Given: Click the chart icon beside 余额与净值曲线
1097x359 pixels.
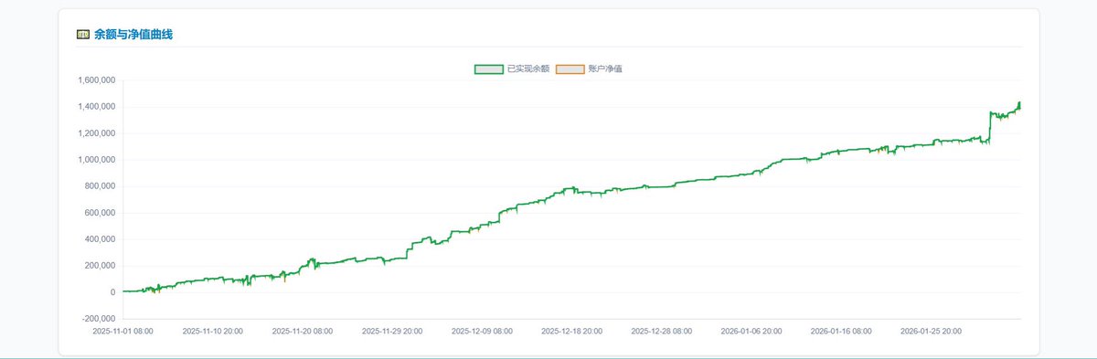Looking at the screenshot, I should click(83, 35).
